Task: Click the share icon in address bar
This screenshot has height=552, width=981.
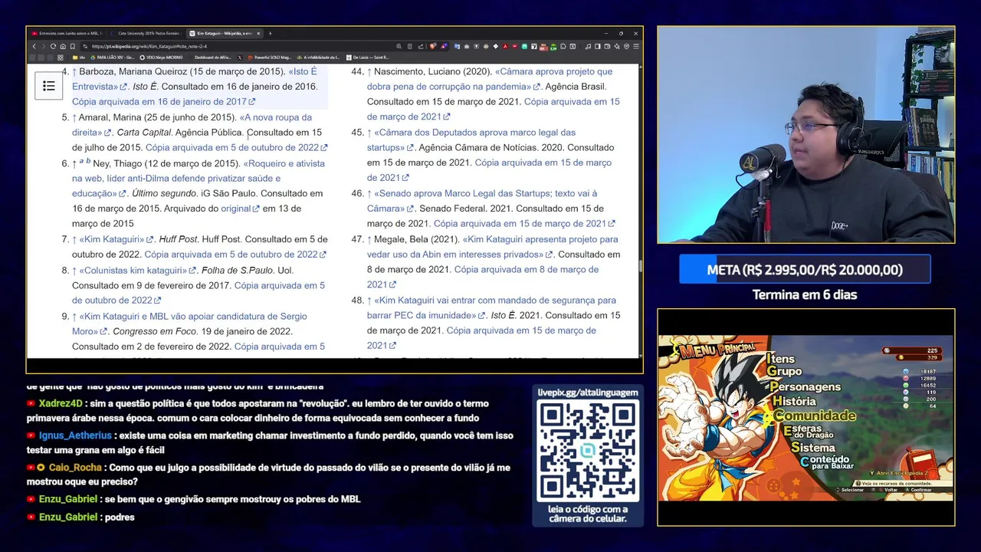Action: [x=420, y=46]
